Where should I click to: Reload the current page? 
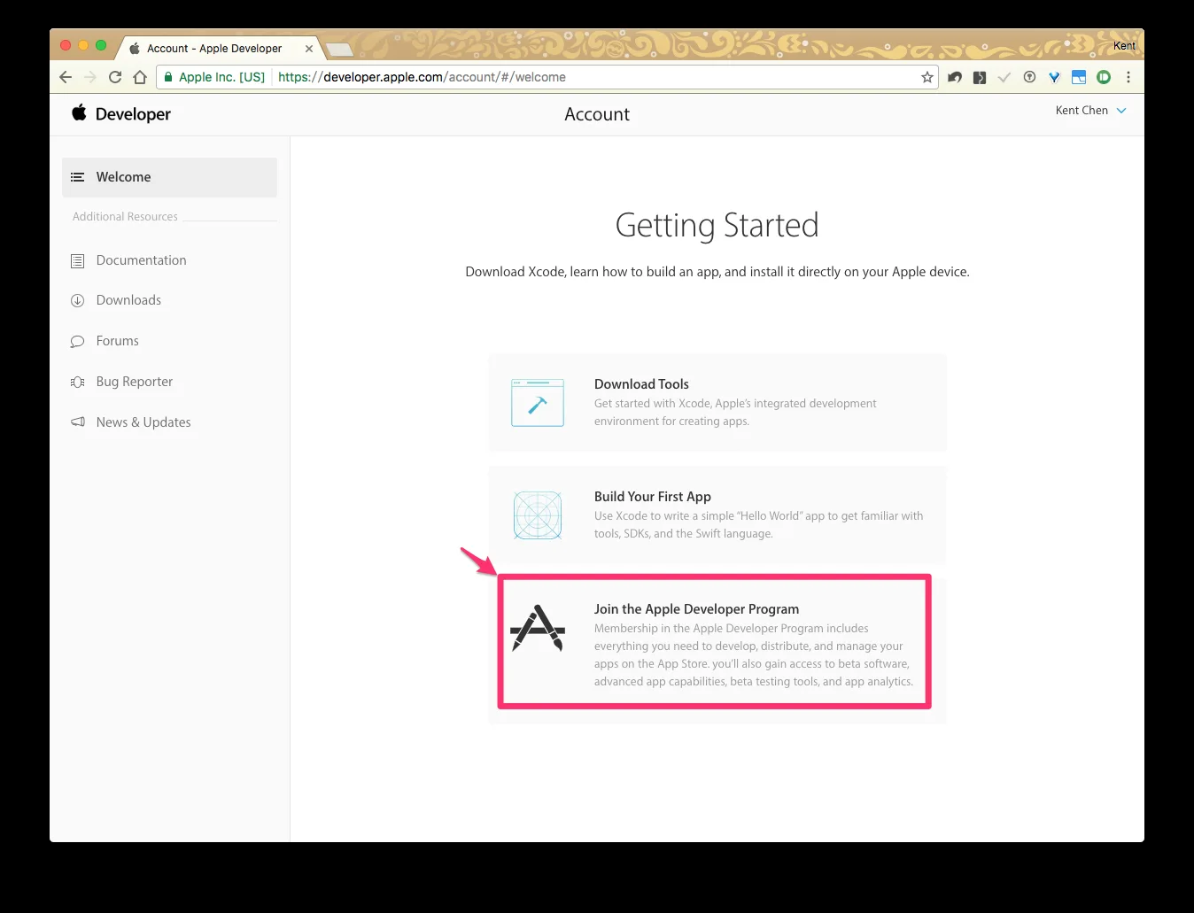click(115, 77)
